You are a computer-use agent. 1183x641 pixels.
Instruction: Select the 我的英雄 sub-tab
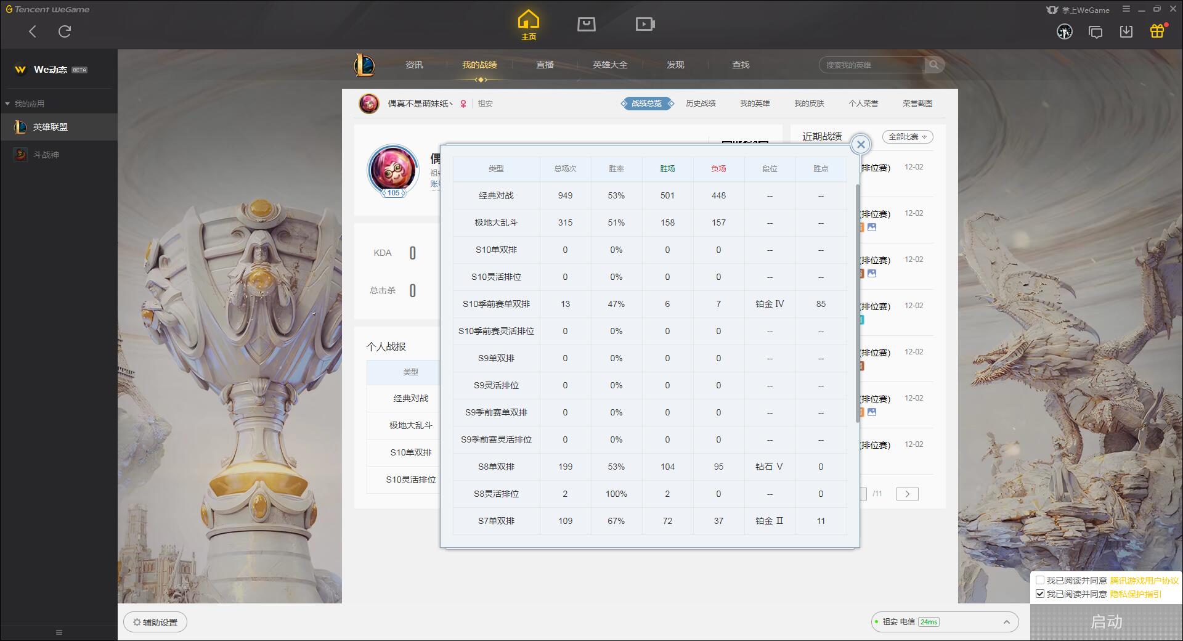pos(755,104)
